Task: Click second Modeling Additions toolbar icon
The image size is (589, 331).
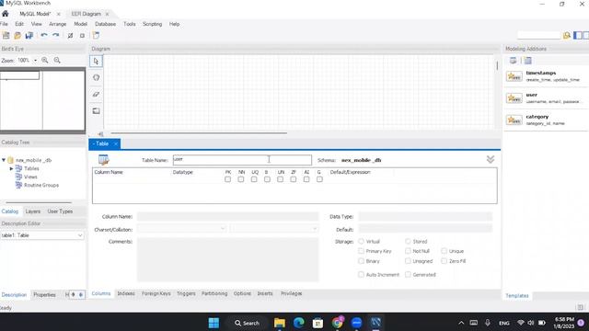Action: point(527,61)
